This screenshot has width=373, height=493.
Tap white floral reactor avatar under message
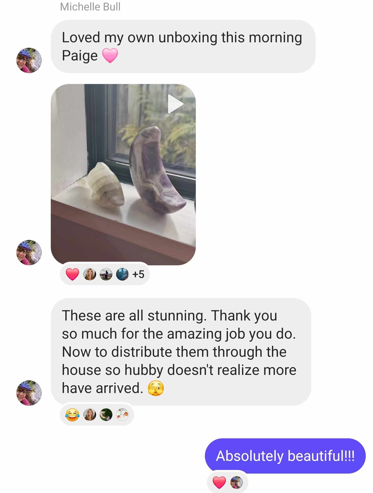[x=122, y=415]
